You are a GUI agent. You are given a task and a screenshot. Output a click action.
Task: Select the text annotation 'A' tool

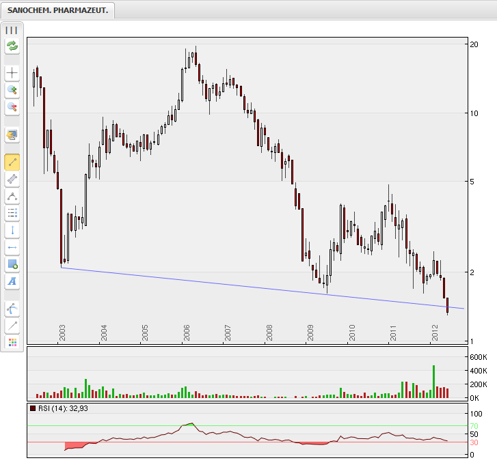[12, 281]
